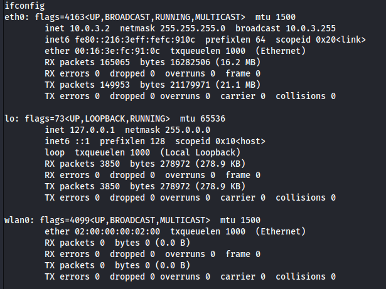Click the broadcast address 10.0.3.255
This screenshot has height=289, width=386.
311,29
